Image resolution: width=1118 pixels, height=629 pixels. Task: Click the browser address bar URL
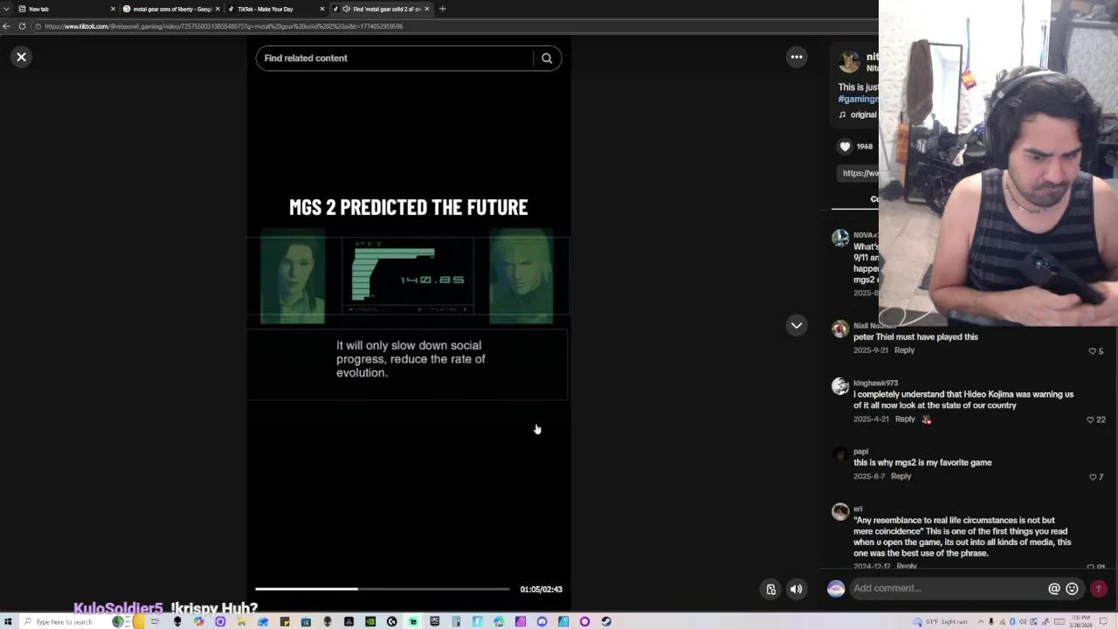224,26
